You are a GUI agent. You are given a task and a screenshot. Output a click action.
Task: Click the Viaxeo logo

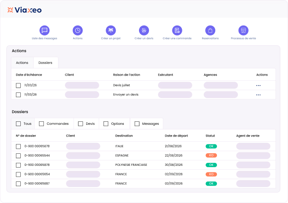(x=24, y=10)
